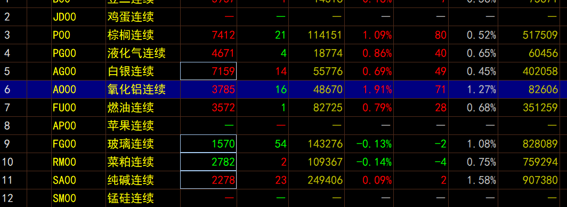Open the 白银连续 contract name

(131, 71)
